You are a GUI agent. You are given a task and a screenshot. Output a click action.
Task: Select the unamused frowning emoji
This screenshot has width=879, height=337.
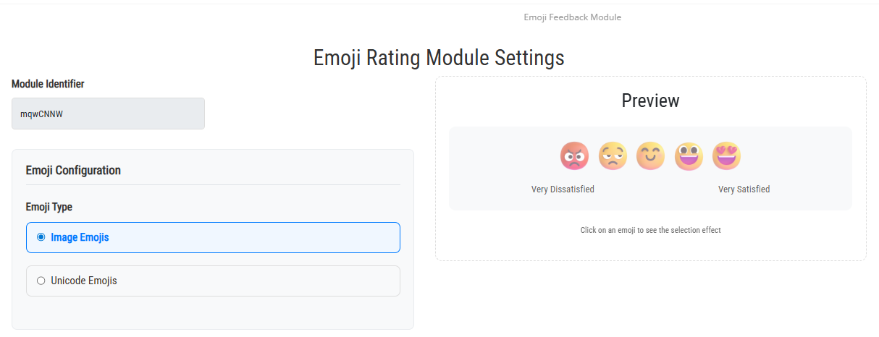coord(613,155)
